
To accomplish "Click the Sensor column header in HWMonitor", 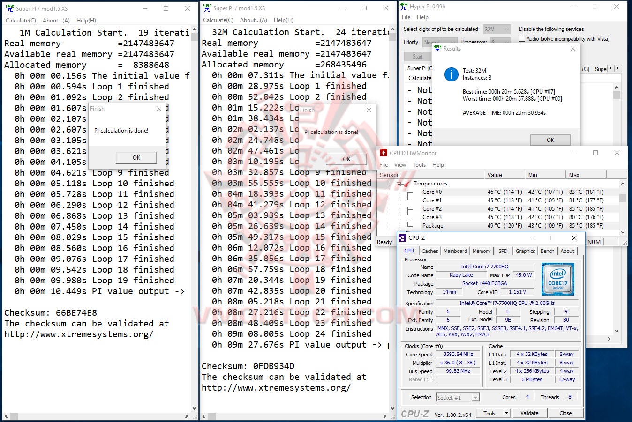I will [x=430, y=175].
